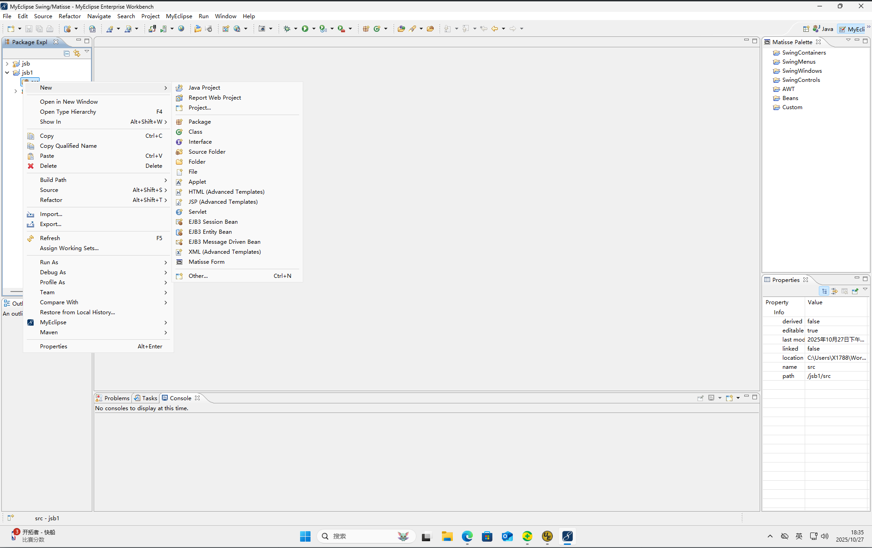The height and width of the screenshot is (548, 872).
Task: Click Open Console icon in Console view
Action: (x=729, y=398)
